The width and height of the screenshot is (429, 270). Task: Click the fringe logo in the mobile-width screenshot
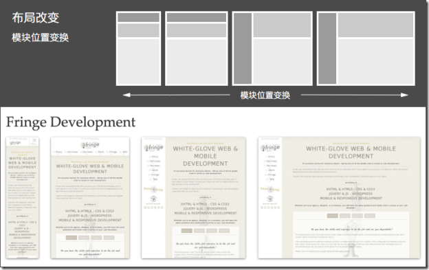(x=15, y=143)
